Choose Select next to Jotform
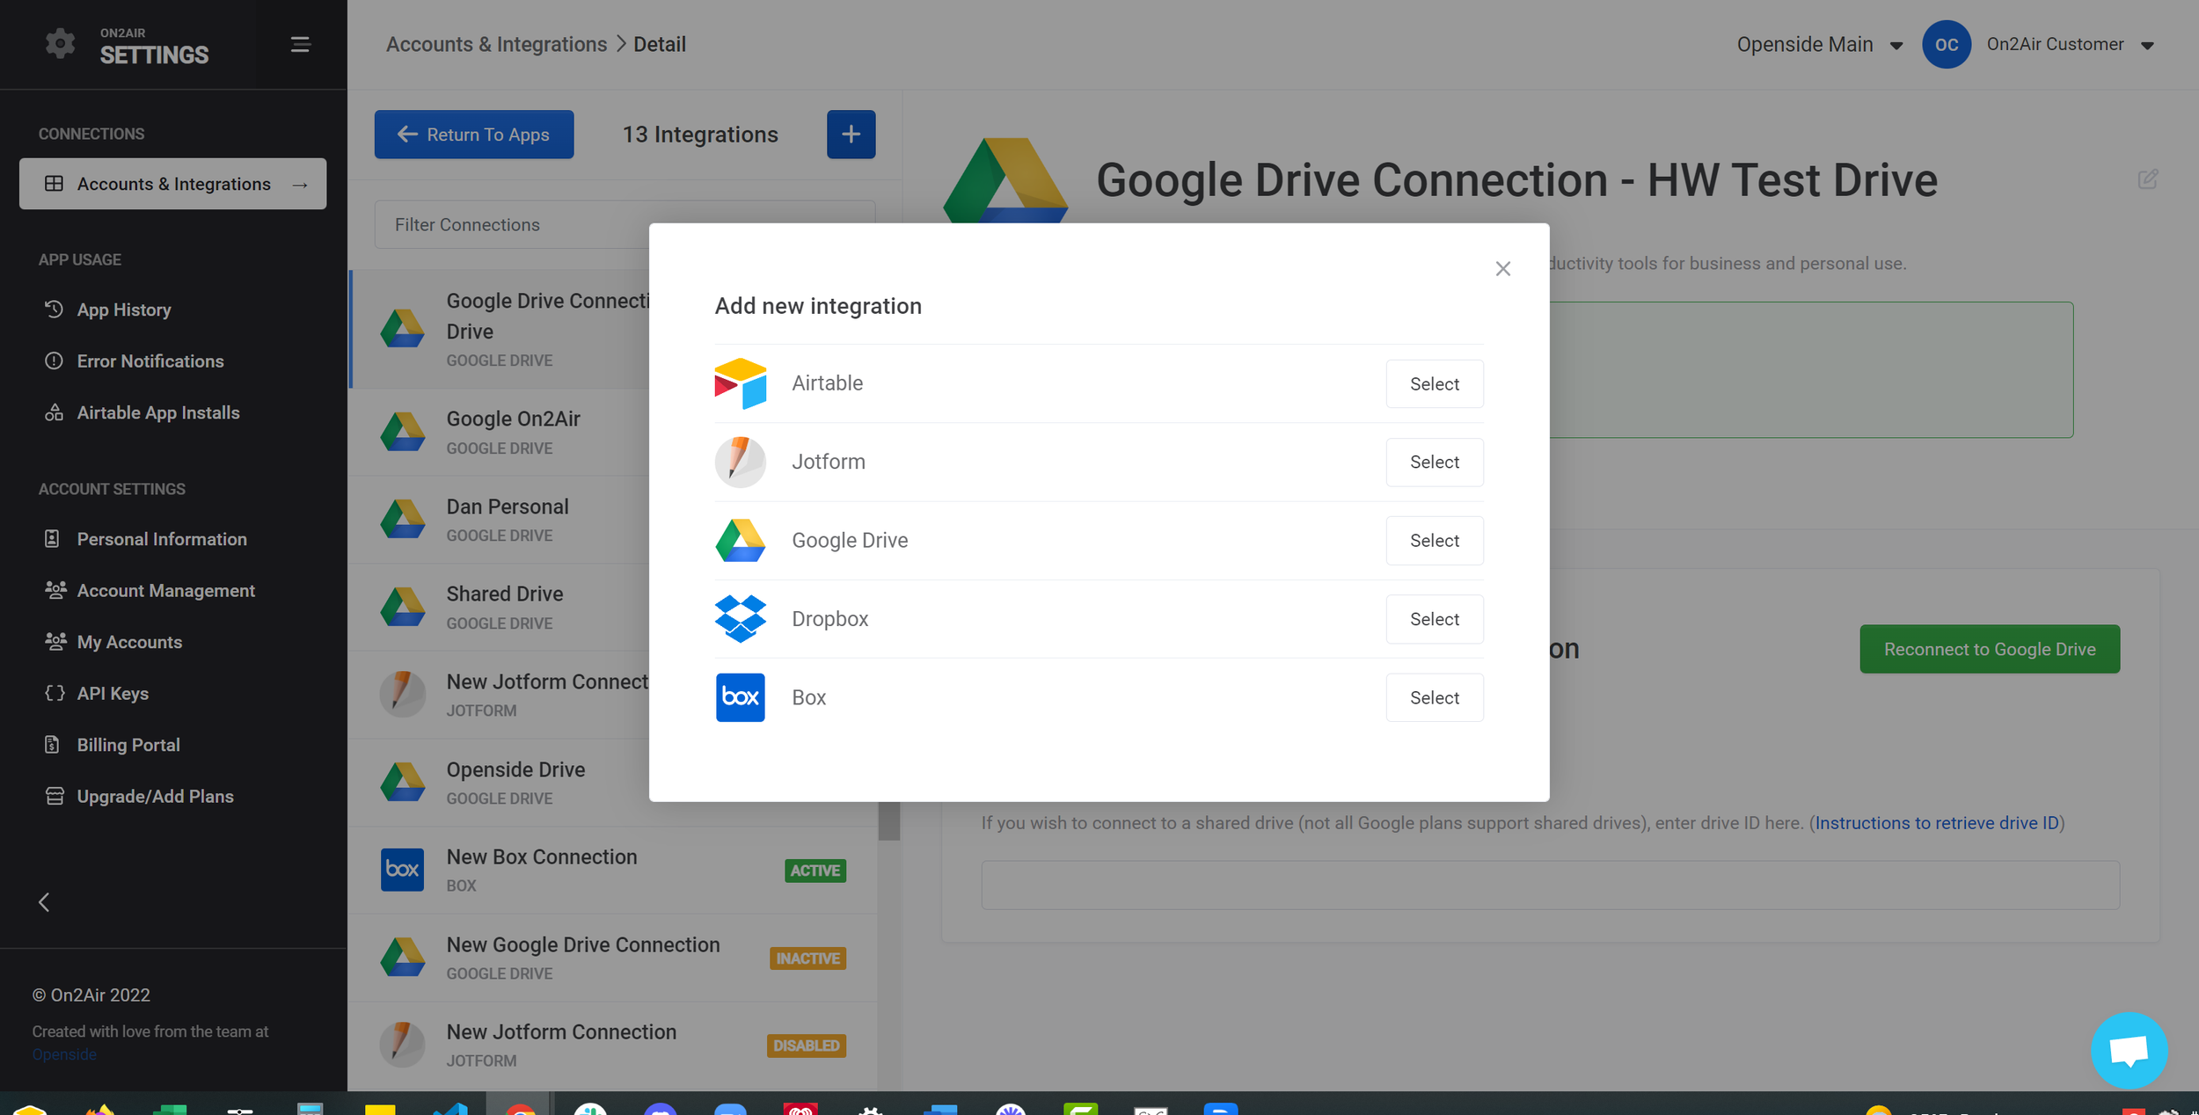The width and height of the screenshot is (2199, 1115). pos(1434,462)
